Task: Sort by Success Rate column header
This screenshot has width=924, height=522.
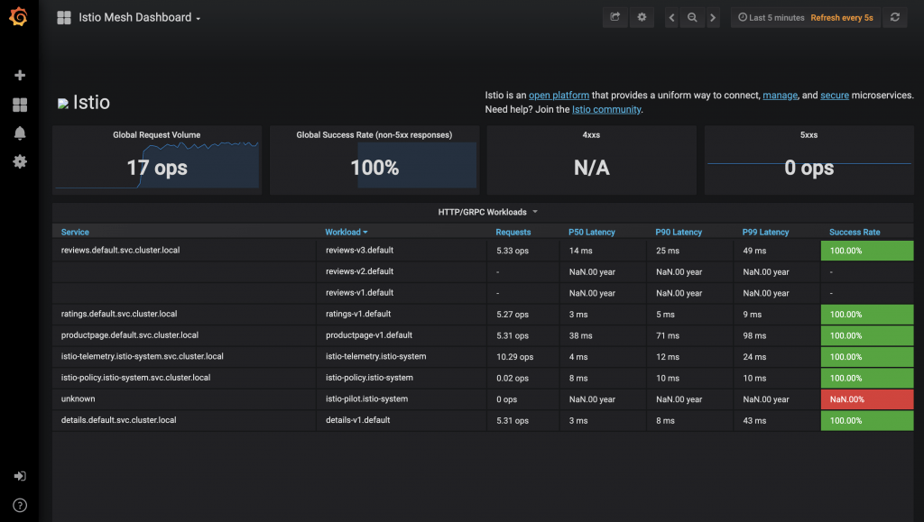Action: coord(855,232)
